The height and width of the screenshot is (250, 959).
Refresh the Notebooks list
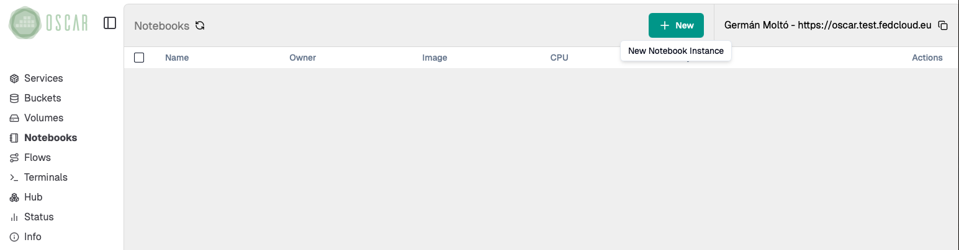click(x=200, y=25)
